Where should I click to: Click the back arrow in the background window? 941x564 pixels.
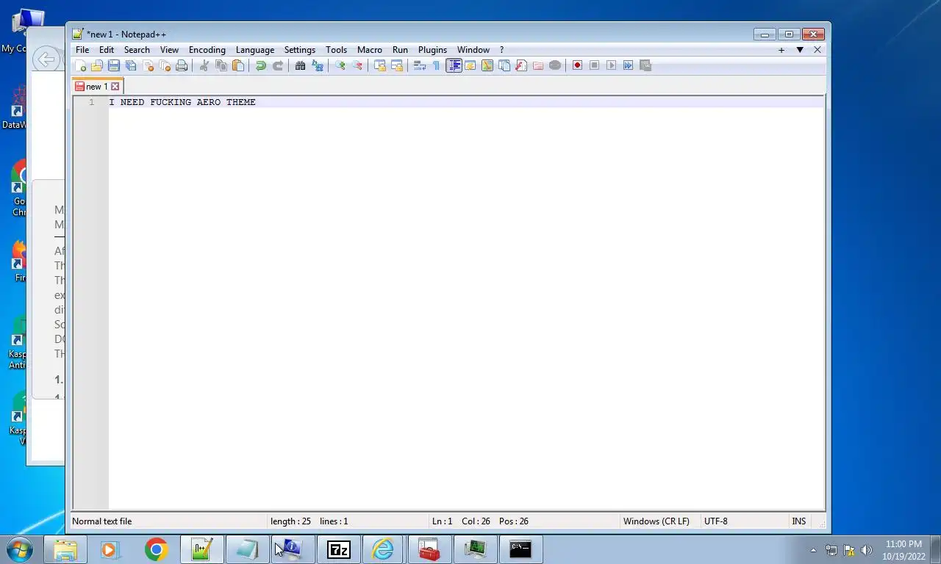coord(46,59)
